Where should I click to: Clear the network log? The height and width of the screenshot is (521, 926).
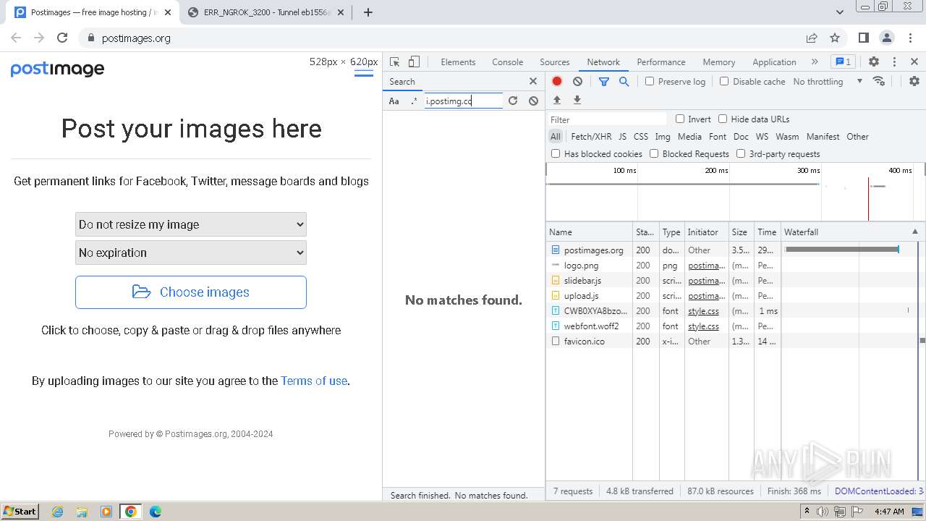coord(577,82)
